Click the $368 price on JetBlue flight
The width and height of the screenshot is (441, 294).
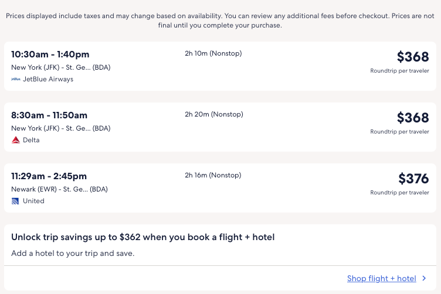[413, 57]
